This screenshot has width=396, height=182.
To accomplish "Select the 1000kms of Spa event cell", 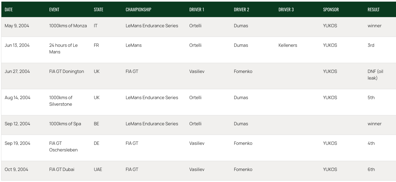I will [x=65, y=124].
